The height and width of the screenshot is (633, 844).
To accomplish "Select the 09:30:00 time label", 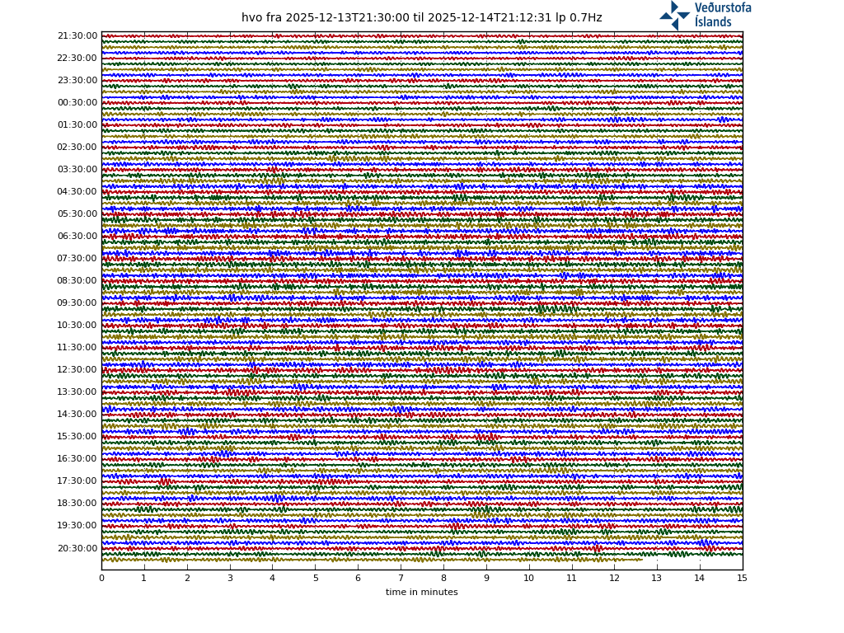I will 77,303.
